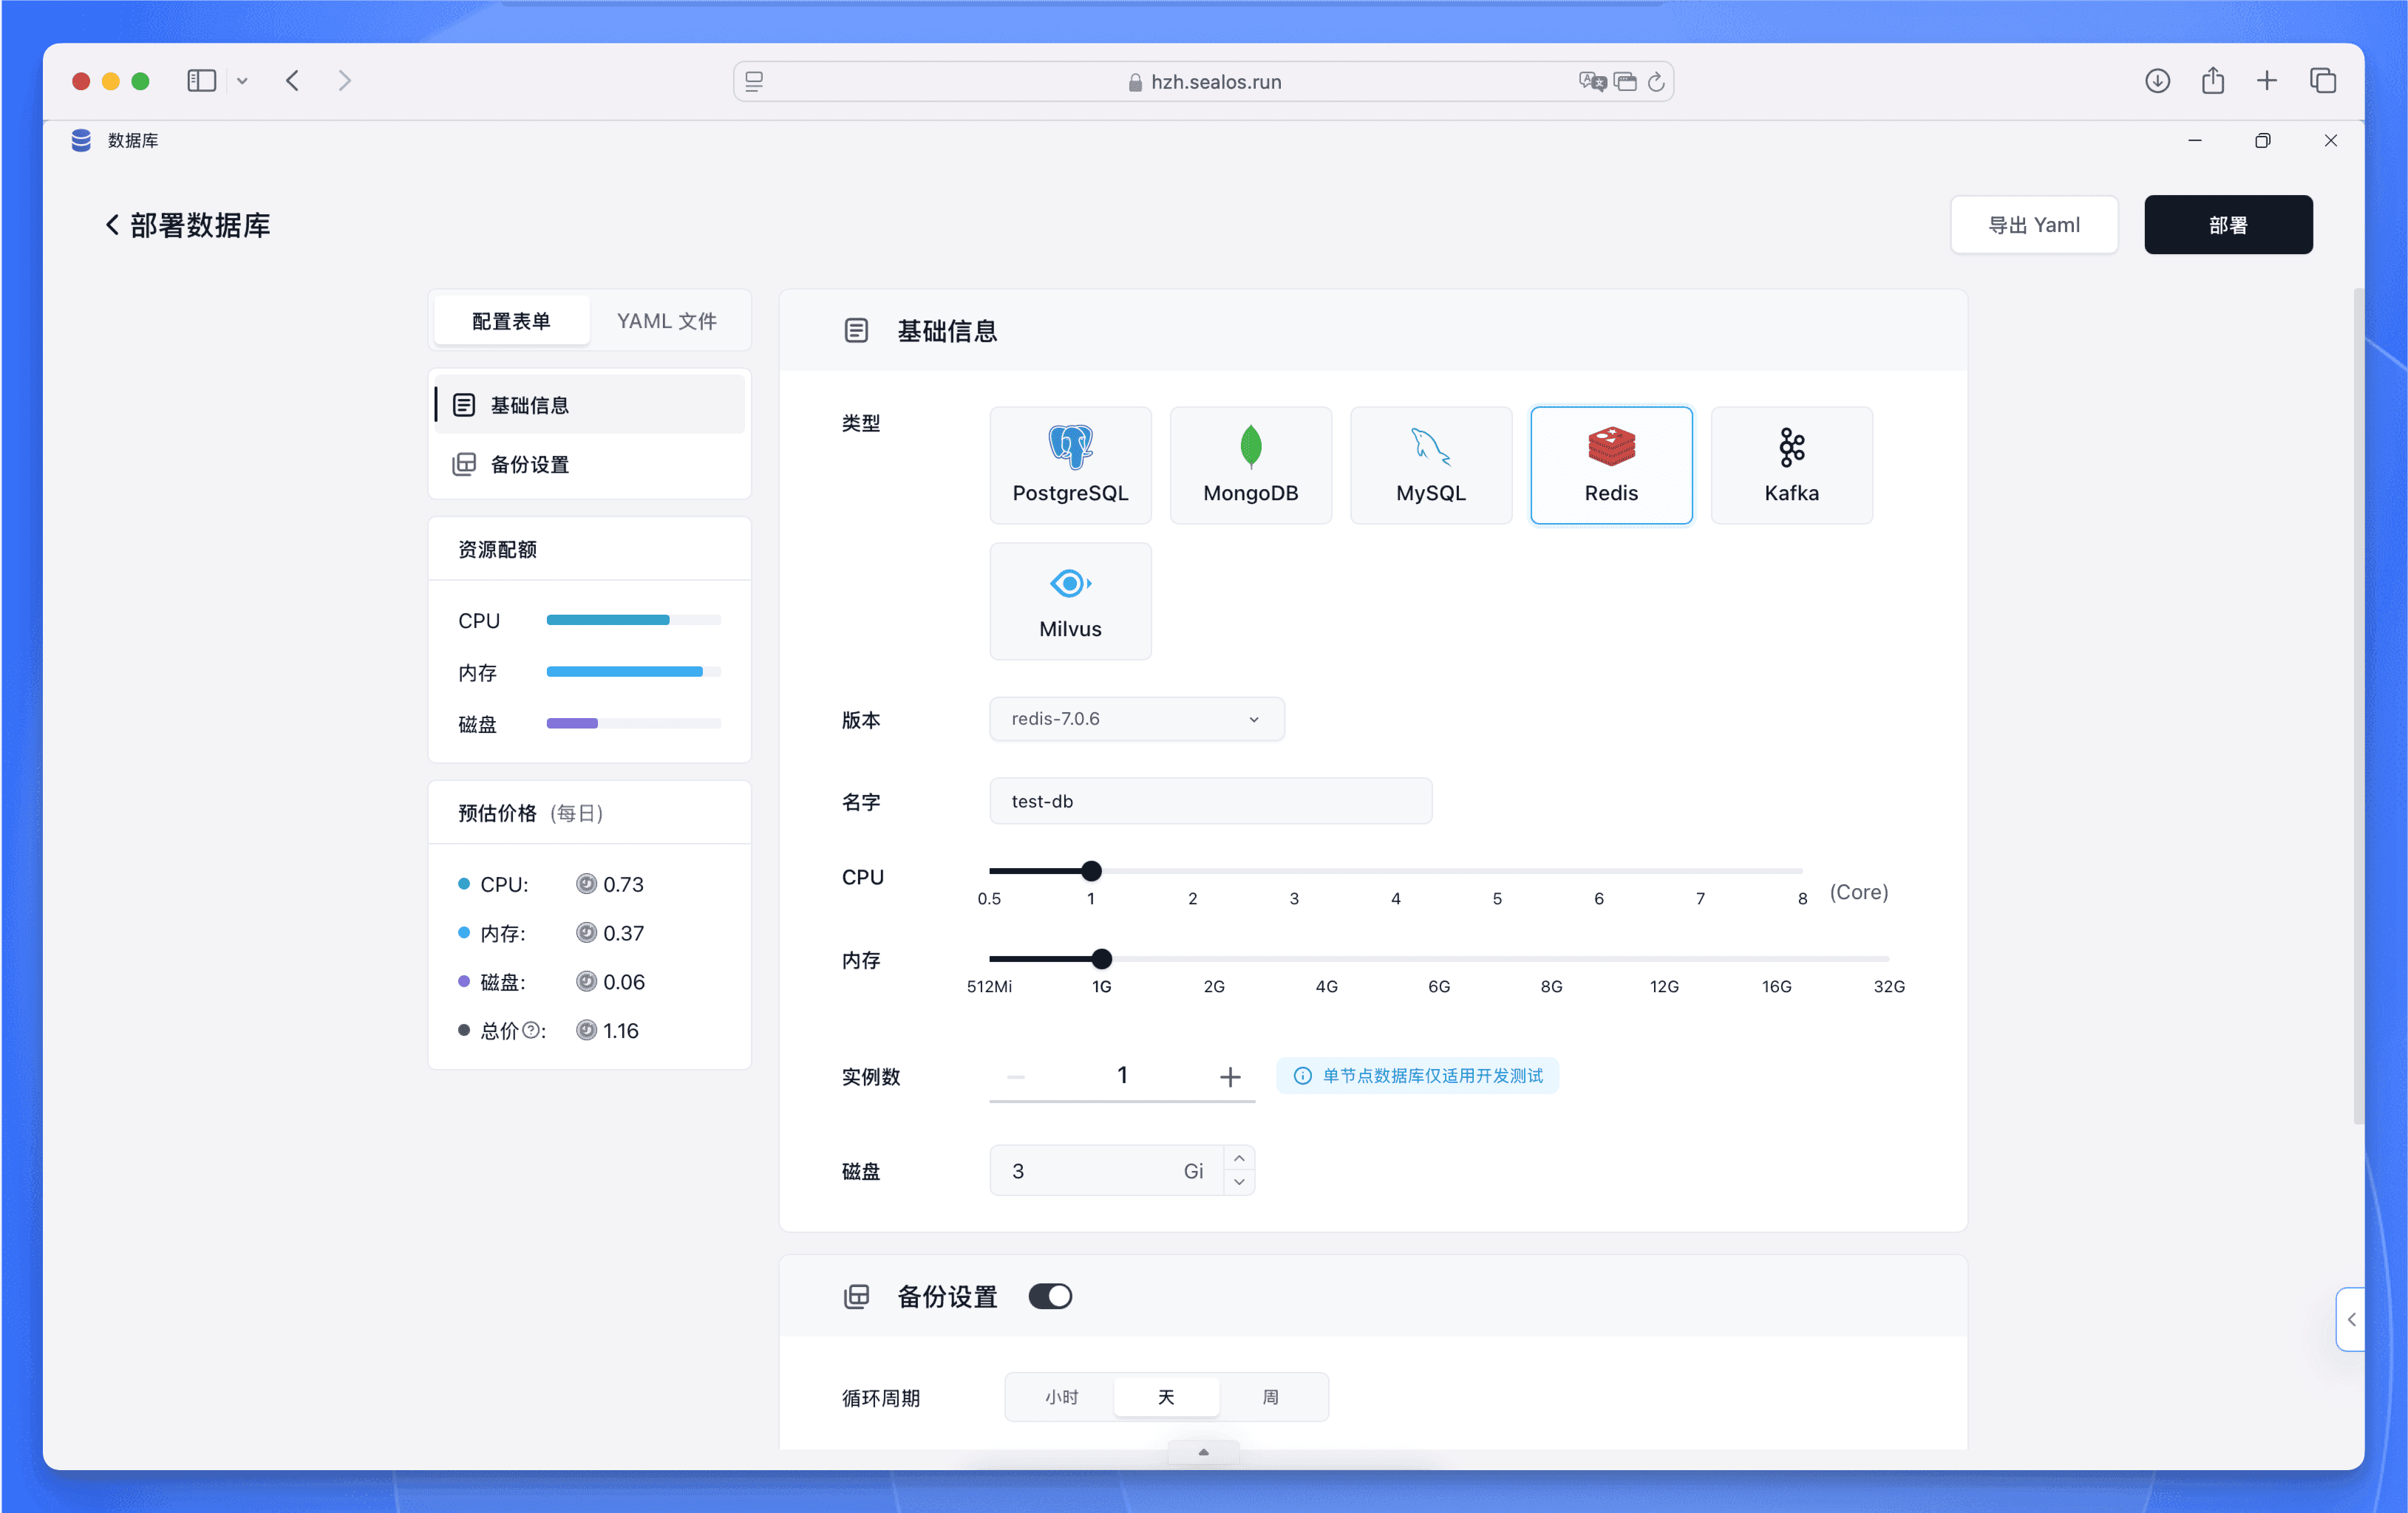Go to 基础信息 in the side navigation

[590, 405]
